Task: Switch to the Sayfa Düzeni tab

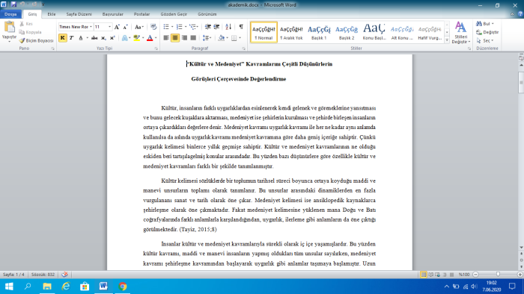Action: coord(79,14)
